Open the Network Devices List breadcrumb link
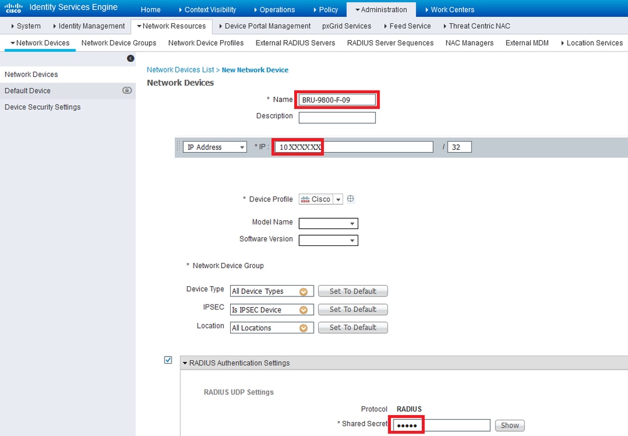 pyautogui.click(x=180, y=70)
